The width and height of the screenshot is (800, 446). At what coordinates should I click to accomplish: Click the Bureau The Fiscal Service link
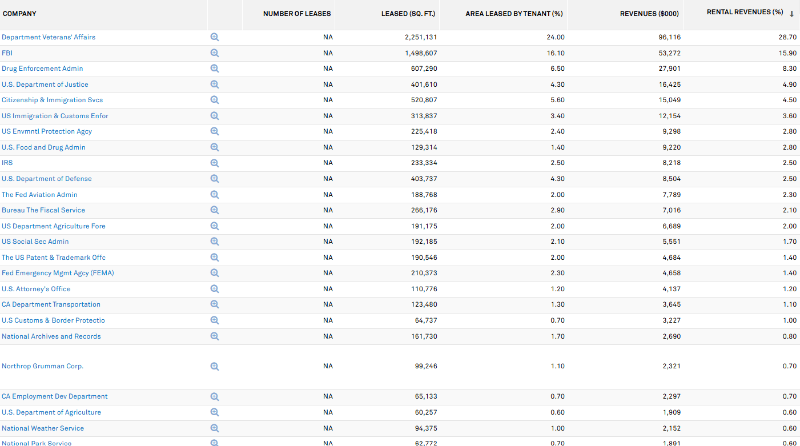pos(43,210)
